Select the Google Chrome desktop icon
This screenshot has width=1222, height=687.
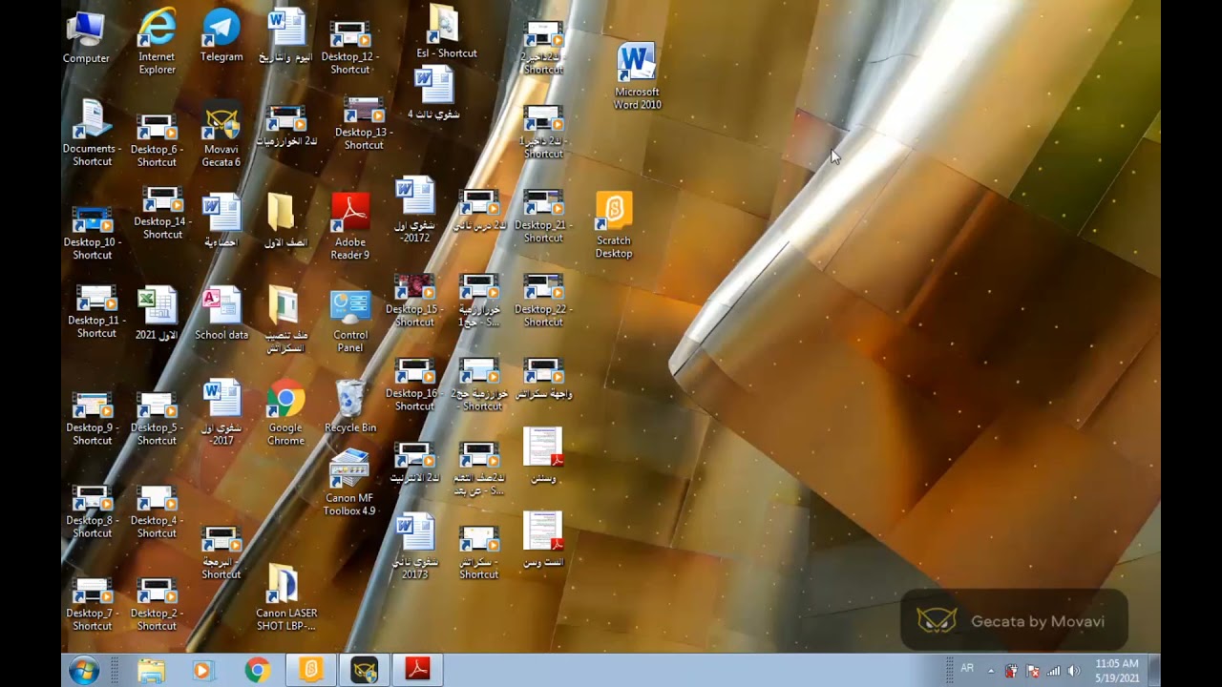[x=285, y=412]
